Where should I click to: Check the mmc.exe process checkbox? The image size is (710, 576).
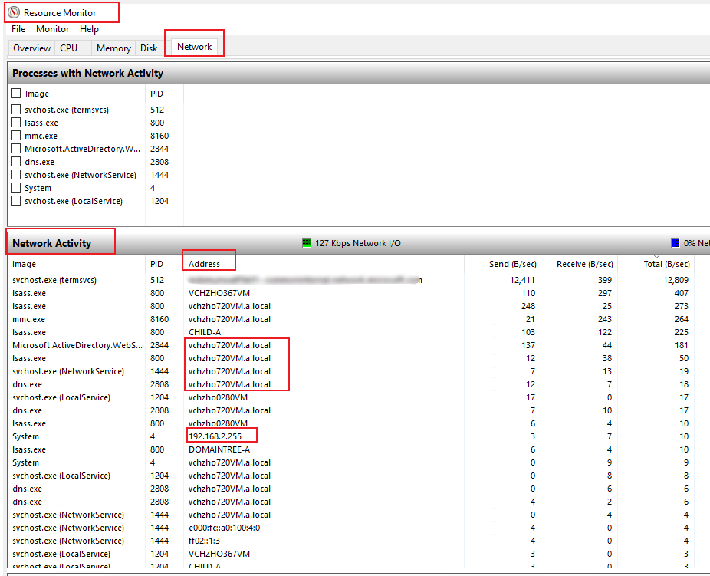click(16, 136)
